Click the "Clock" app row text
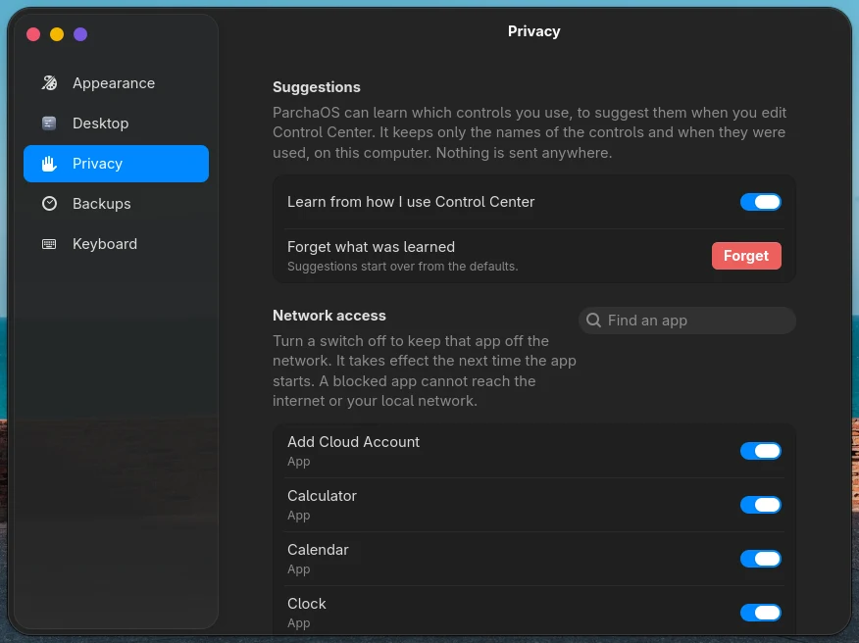Viewport: 859px width, 643px height. pos(307,604)
